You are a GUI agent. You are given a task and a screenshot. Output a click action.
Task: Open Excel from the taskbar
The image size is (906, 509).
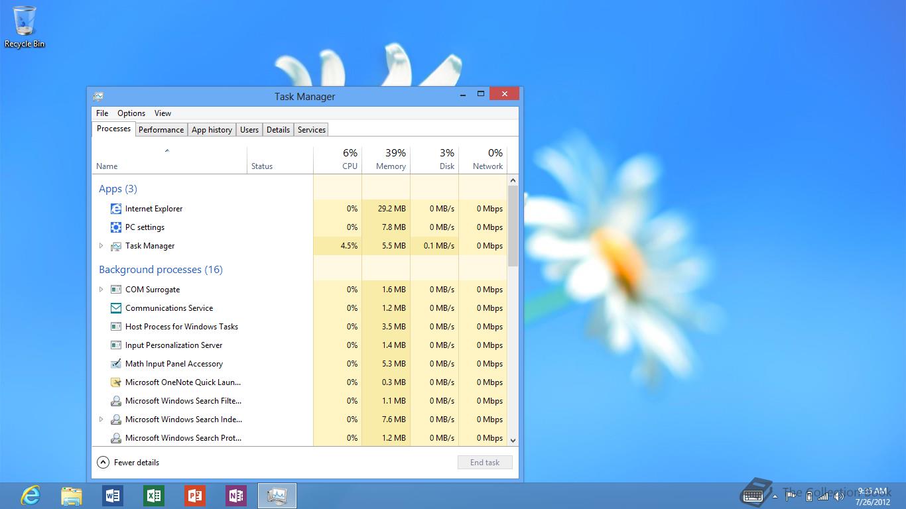click(x=154, y=496)
